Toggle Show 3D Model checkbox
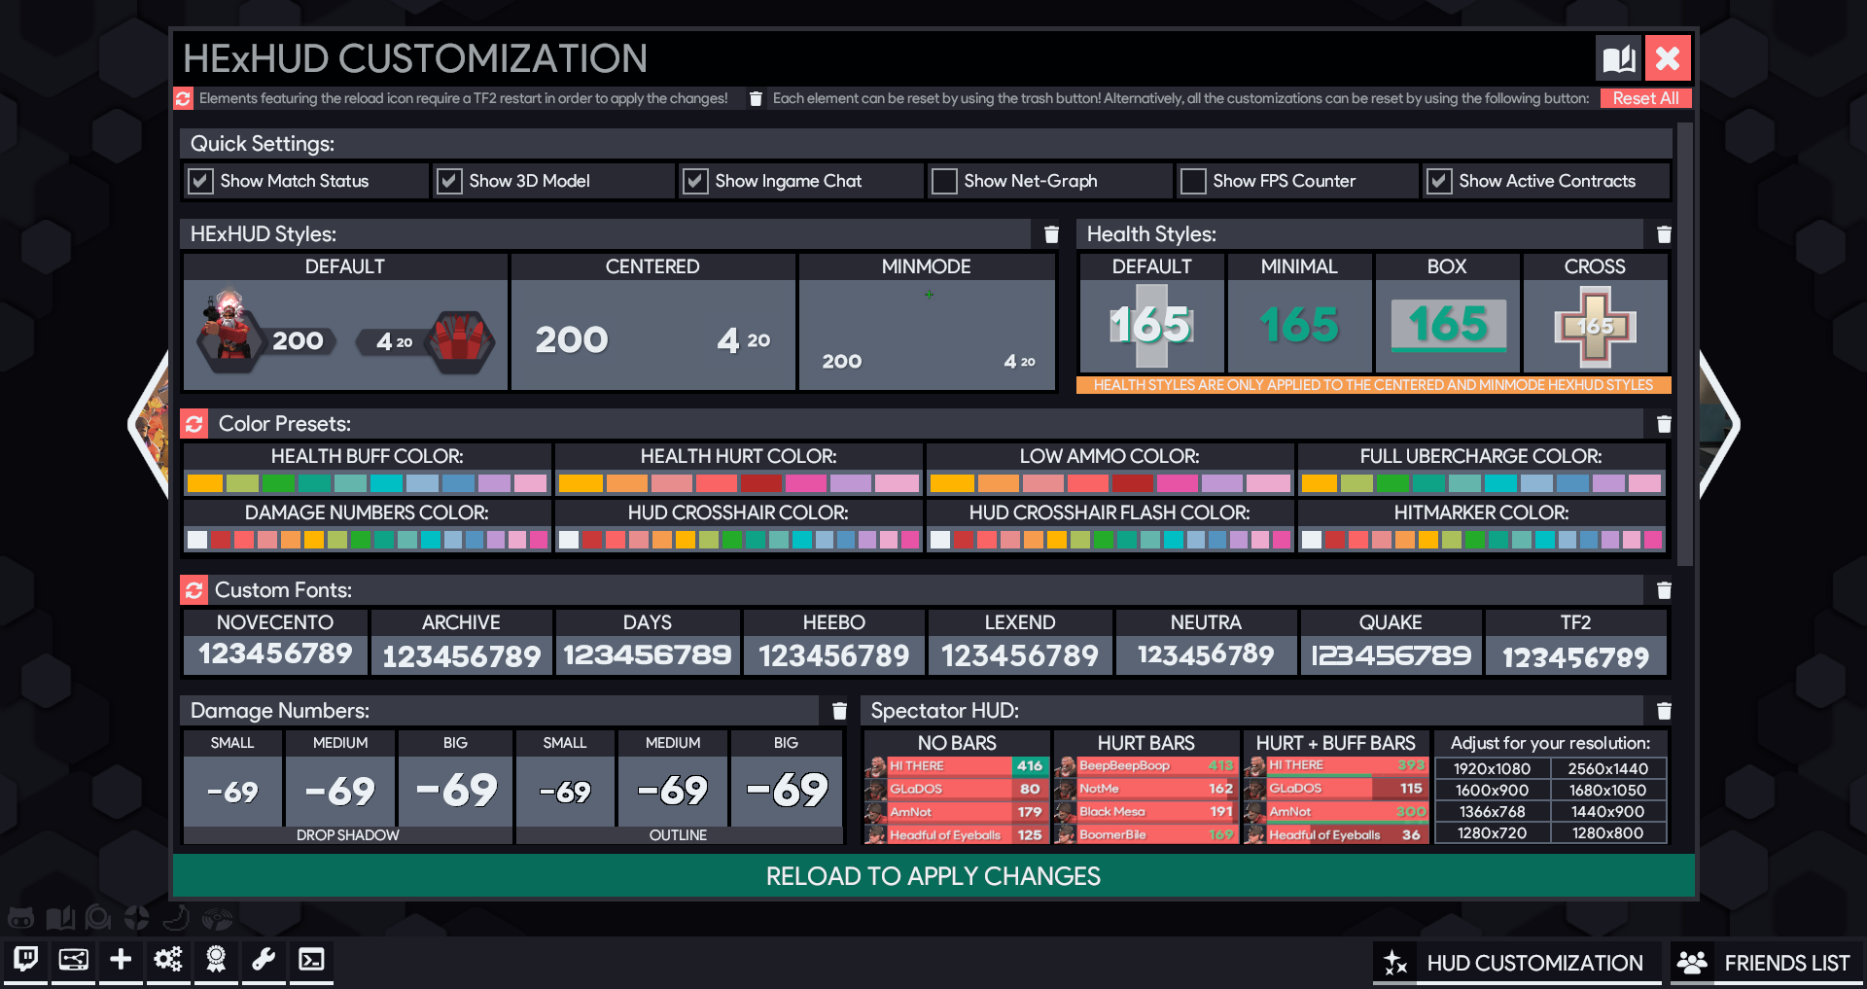Image resolution: width=1867 pixels, height=989 pixels. (x=449, y=181)
